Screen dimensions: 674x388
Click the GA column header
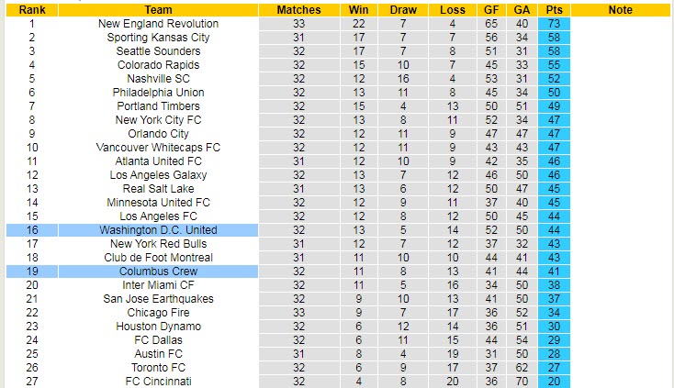tap(522, 10)
